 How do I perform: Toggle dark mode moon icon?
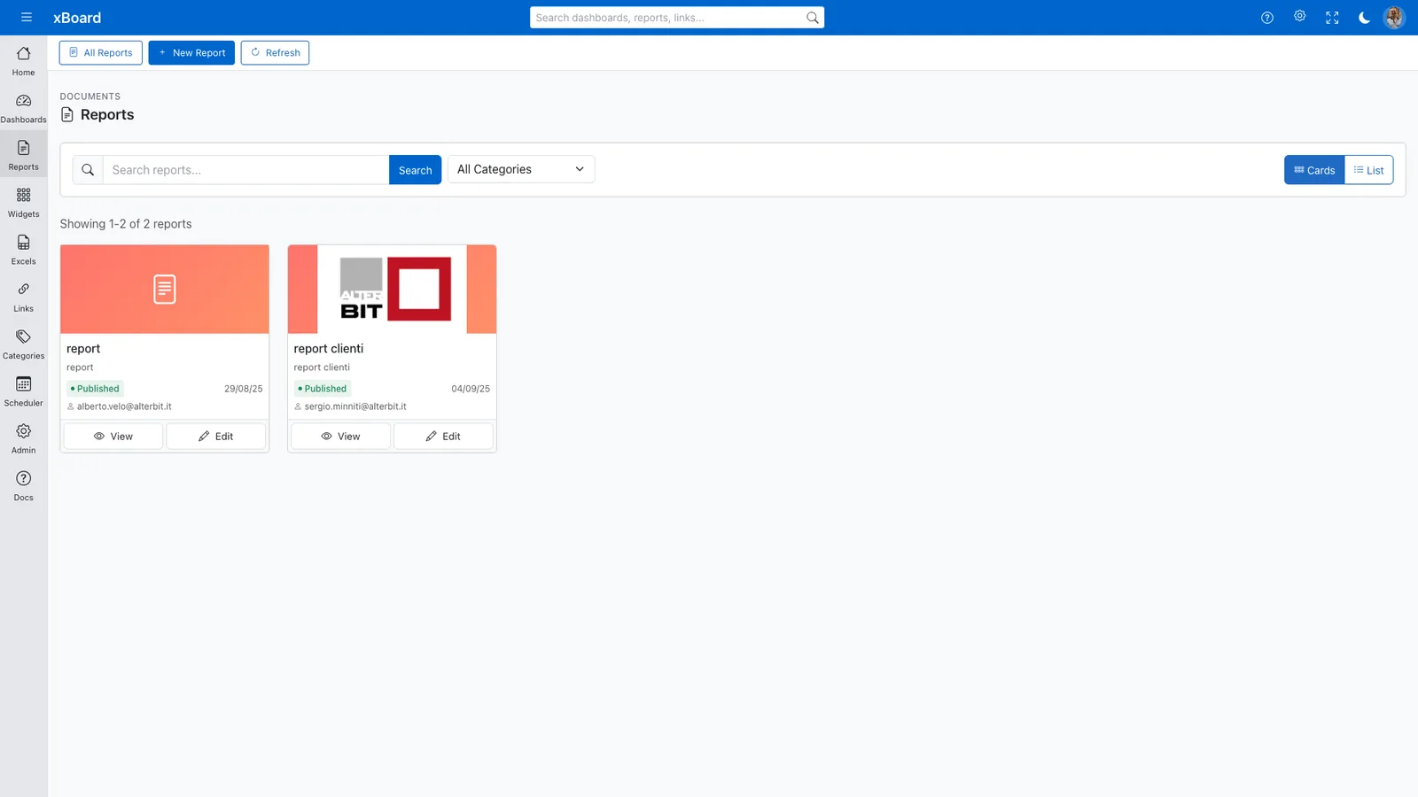(x=1364, y=18)
